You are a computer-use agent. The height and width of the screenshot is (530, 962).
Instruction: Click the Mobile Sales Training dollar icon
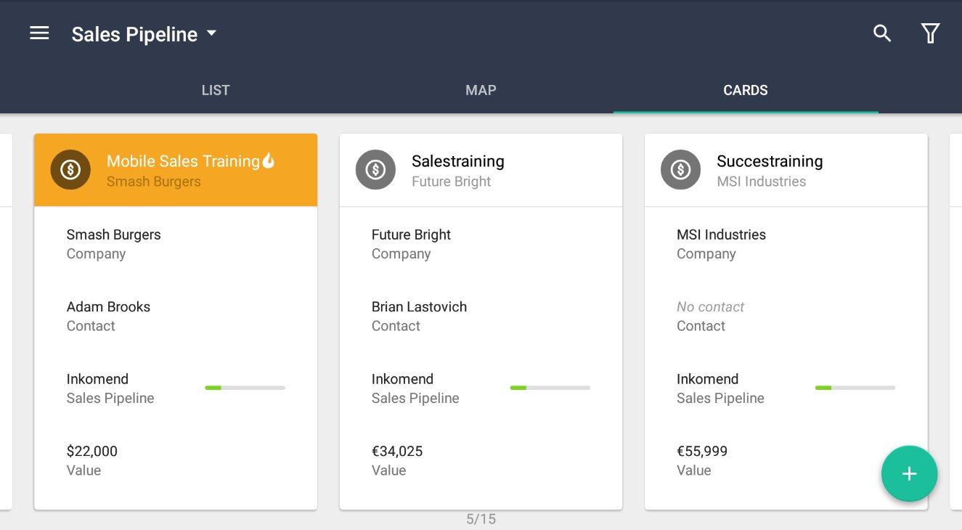click(70, 170)
